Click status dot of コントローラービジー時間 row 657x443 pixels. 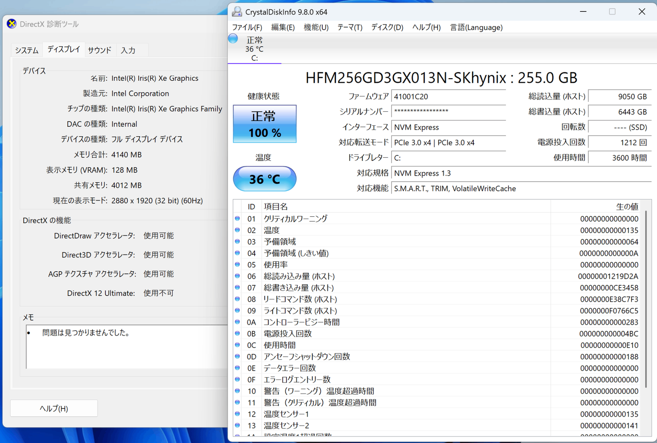coord(237,322)
